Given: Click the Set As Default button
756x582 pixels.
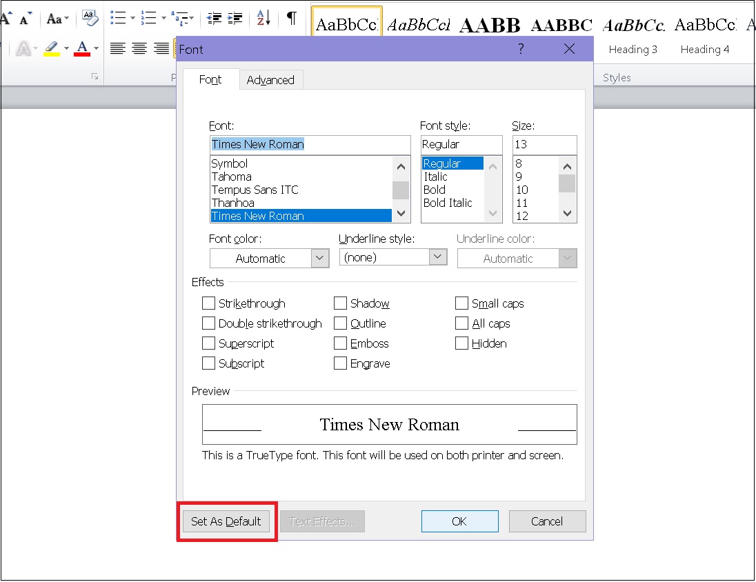Looking at the screenshot, I should tap(226, 521).
